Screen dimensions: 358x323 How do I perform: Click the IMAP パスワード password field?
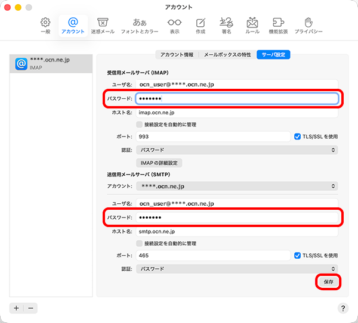pyautogui.click(x=236, y=98)
